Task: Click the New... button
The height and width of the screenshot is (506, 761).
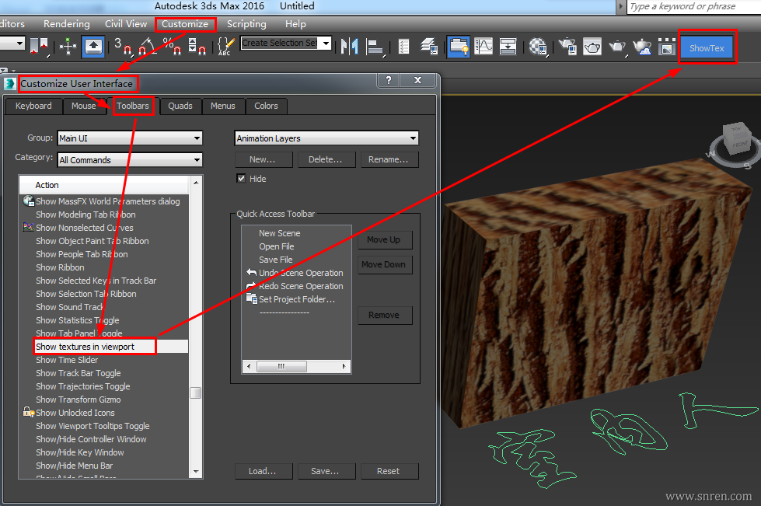Action: [x=263, y=159]
